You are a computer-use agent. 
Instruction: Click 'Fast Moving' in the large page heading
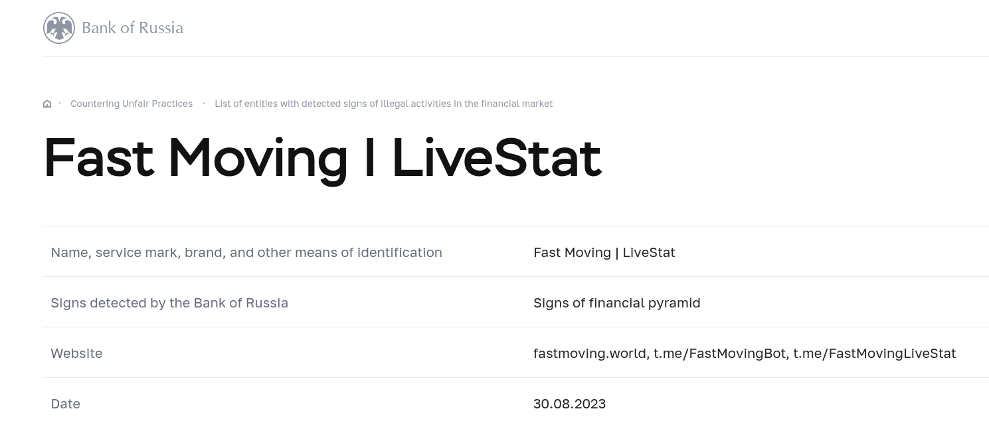tap(195, 158)
